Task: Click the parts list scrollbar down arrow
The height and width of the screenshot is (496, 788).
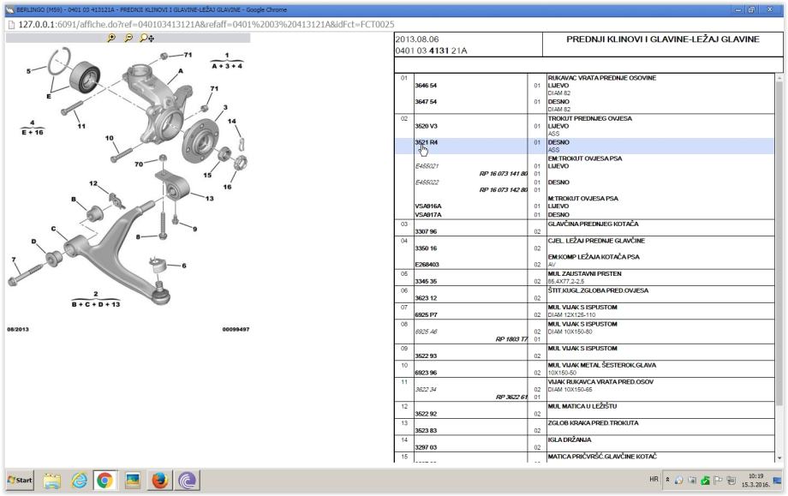Action: coord(779,457)
